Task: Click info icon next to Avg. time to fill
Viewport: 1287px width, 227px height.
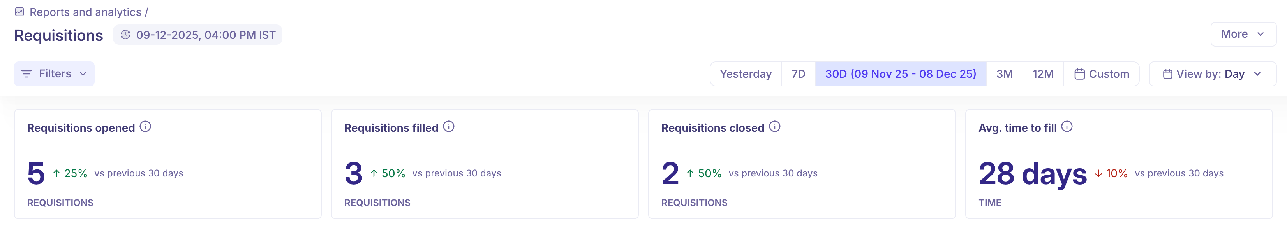Action: point(1067,127)
